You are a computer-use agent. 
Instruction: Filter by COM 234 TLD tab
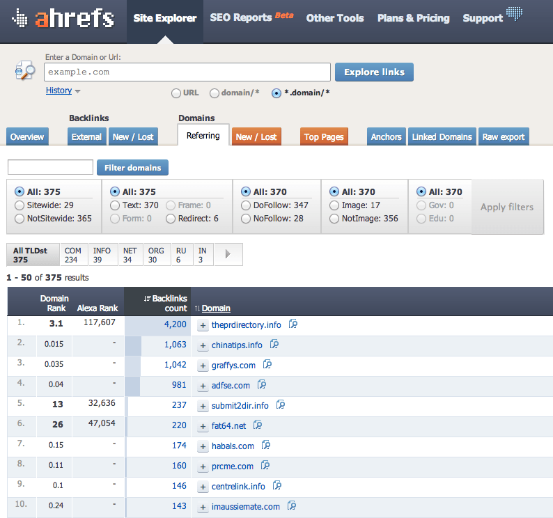click(x=74, y=255)
